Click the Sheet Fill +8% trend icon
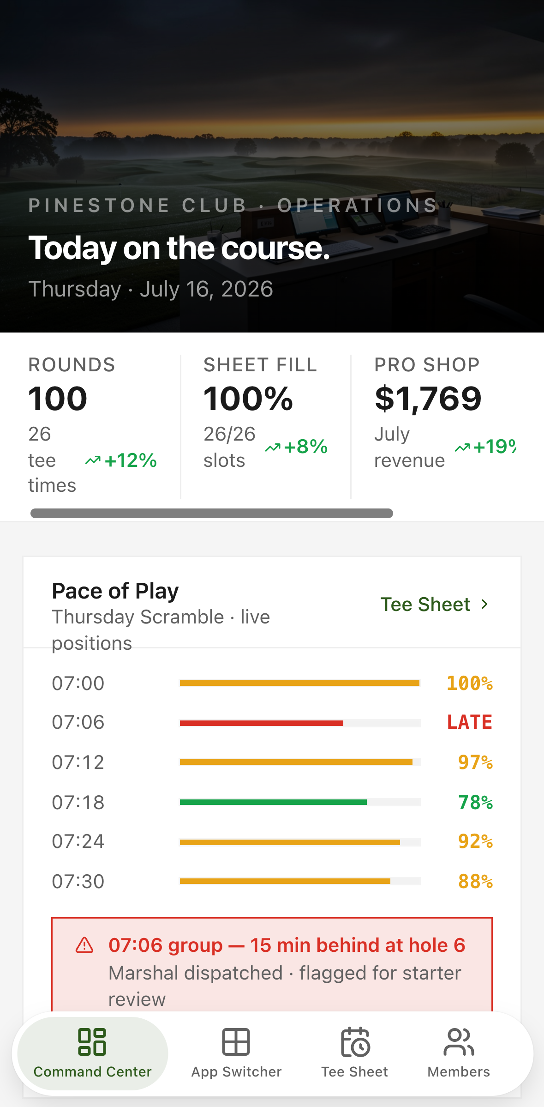Viewport: 544px width, 1107px height. 273,448
